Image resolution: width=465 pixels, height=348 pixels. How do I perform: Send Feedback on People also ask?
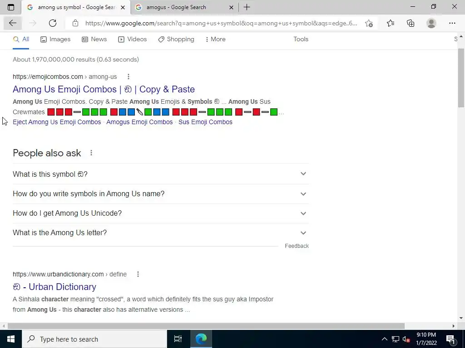pyautogui.click(x=297, y=246)
